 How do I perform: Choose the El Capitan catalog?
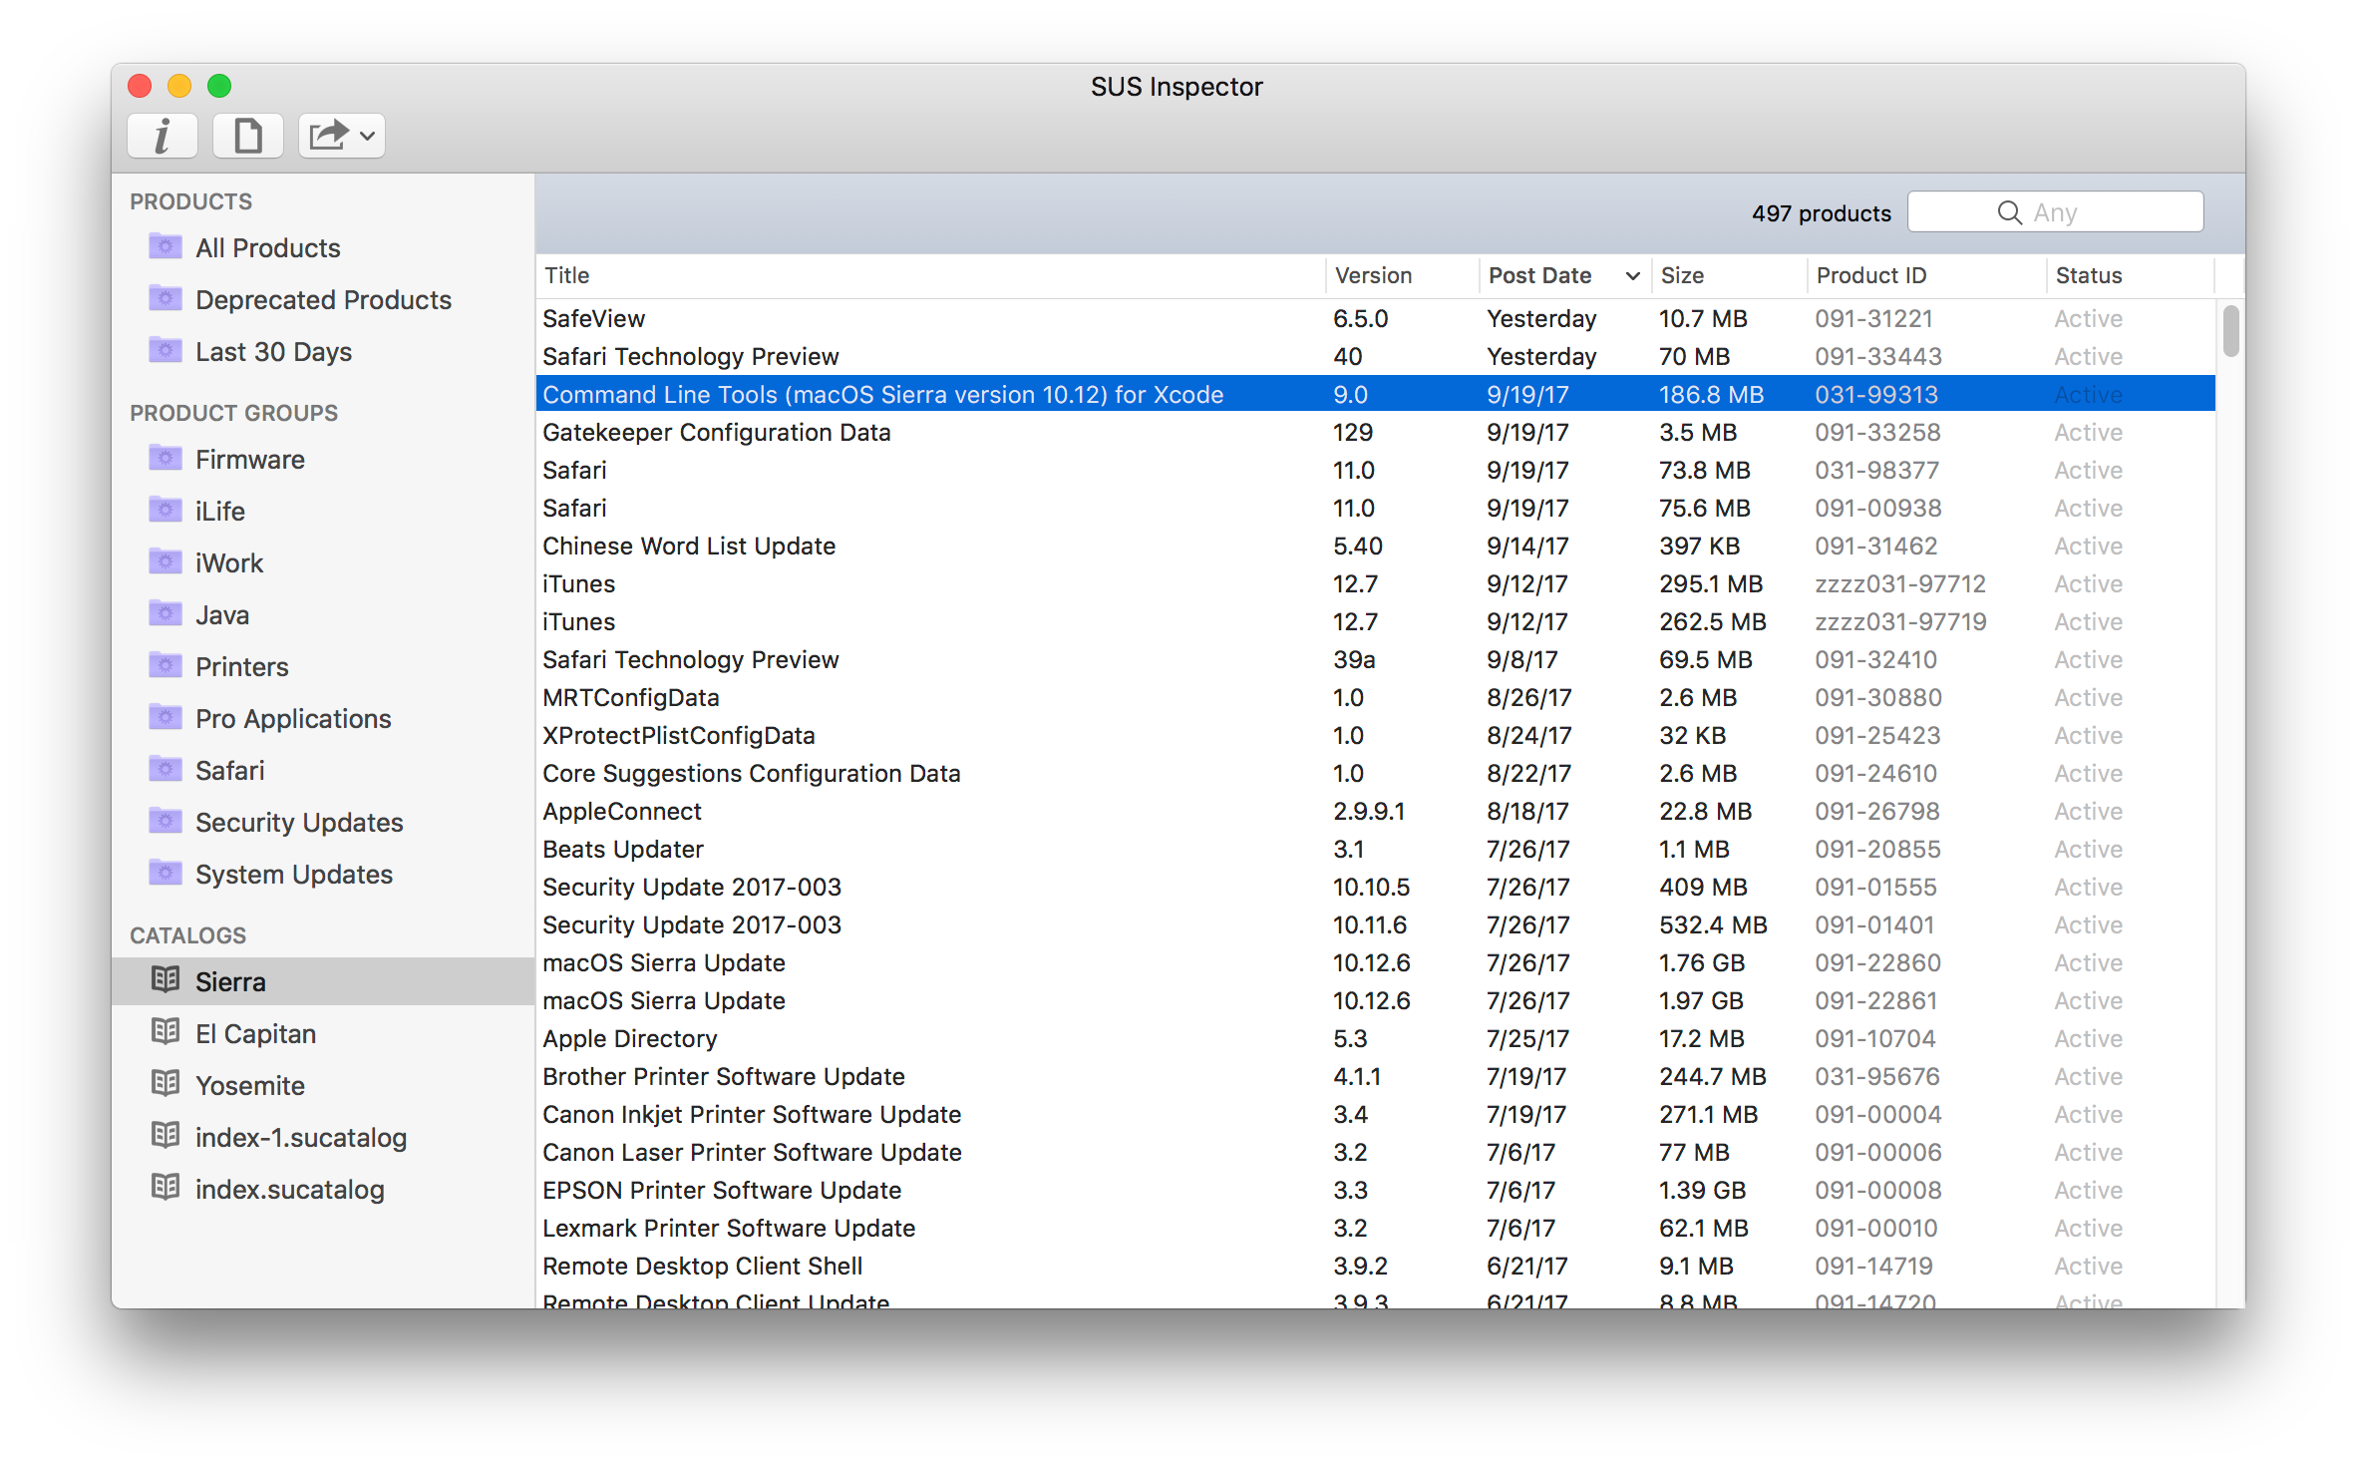(255, 1033)
